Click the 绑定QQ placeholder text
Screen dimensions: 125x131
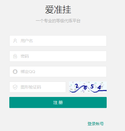[28, 72]
